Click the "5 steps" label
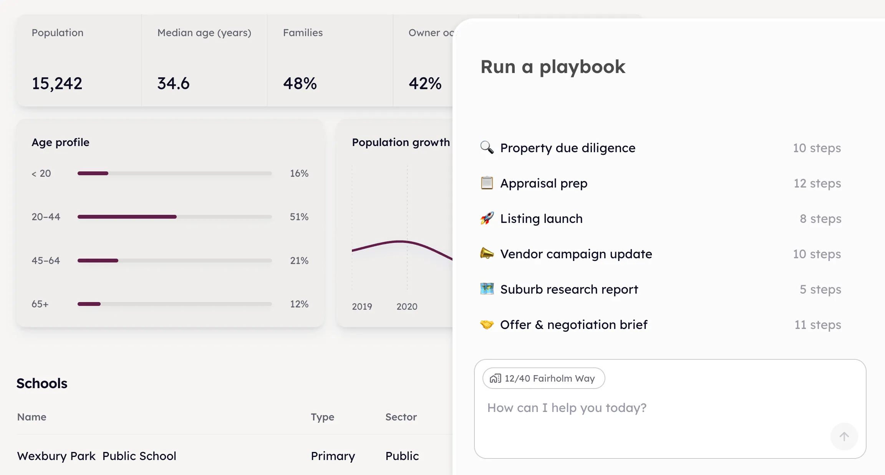The height and width of the screenshot is (475, 885). tap(820, 289)
